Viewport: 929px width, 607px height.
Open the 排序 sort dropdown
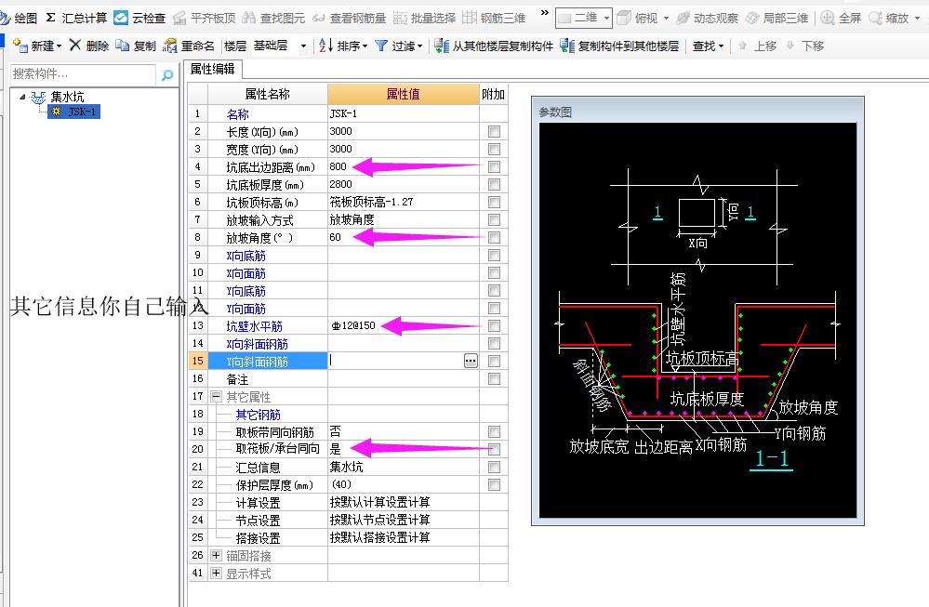tap(365, 46)
